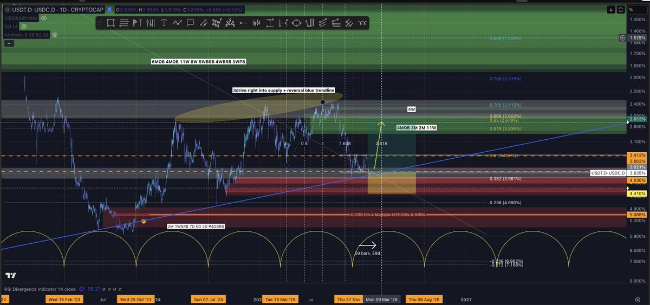Select the ellipse drawing tool

(296, 23)
